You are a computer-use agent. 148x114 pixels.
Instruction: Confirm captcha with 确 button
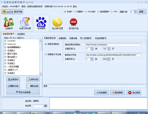(45, 106)
